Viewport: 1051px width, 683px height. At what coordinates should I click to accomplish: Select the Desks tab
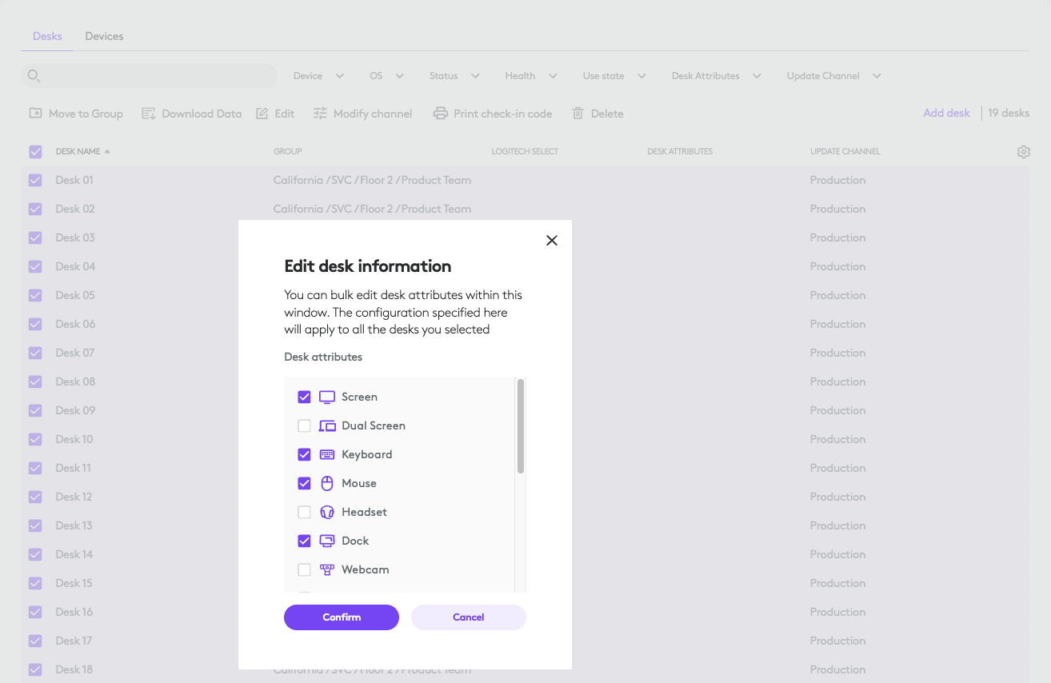point(47,36)
